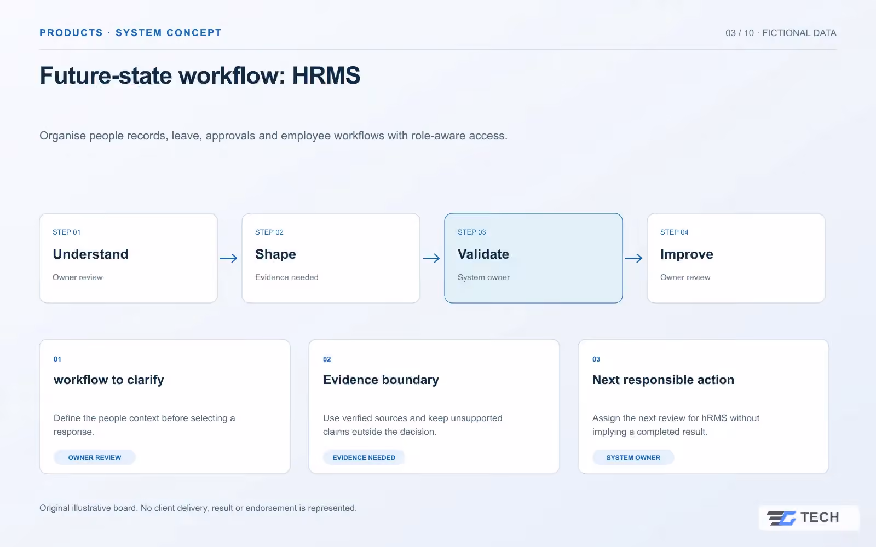The height and width of the screenshot is (547, 876).
Task: Open the PRODUCTS breadcrumb
Action: coord(71,33)
